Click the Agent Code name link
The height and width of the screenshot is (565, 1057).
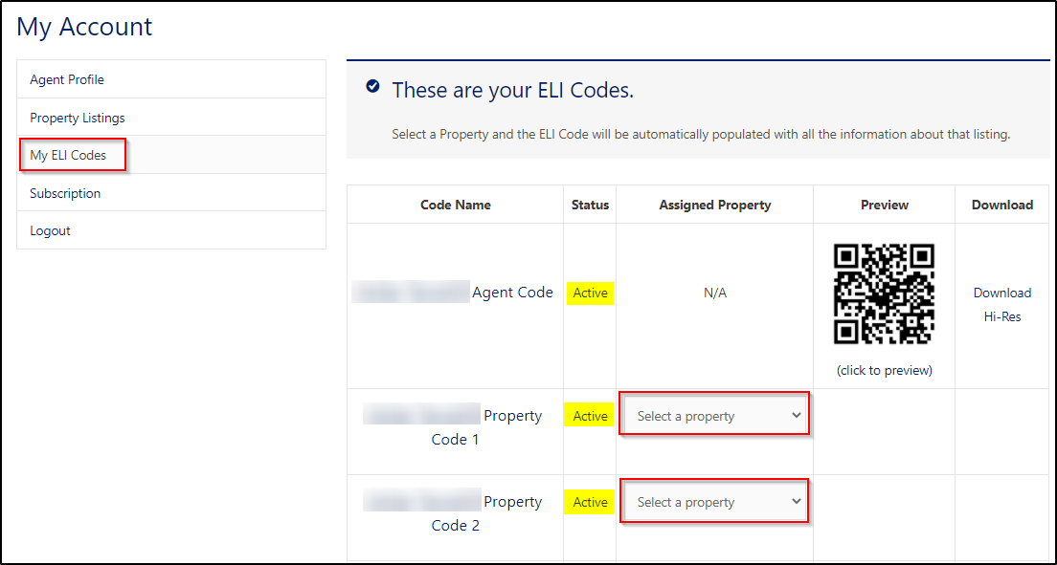point(512,293)
